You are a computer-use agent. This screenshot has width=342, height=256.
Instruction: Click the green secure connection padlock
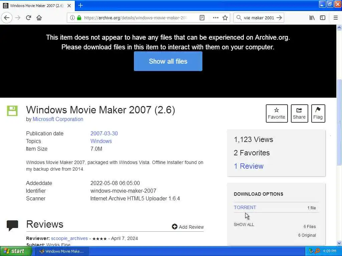coord(79,18)
